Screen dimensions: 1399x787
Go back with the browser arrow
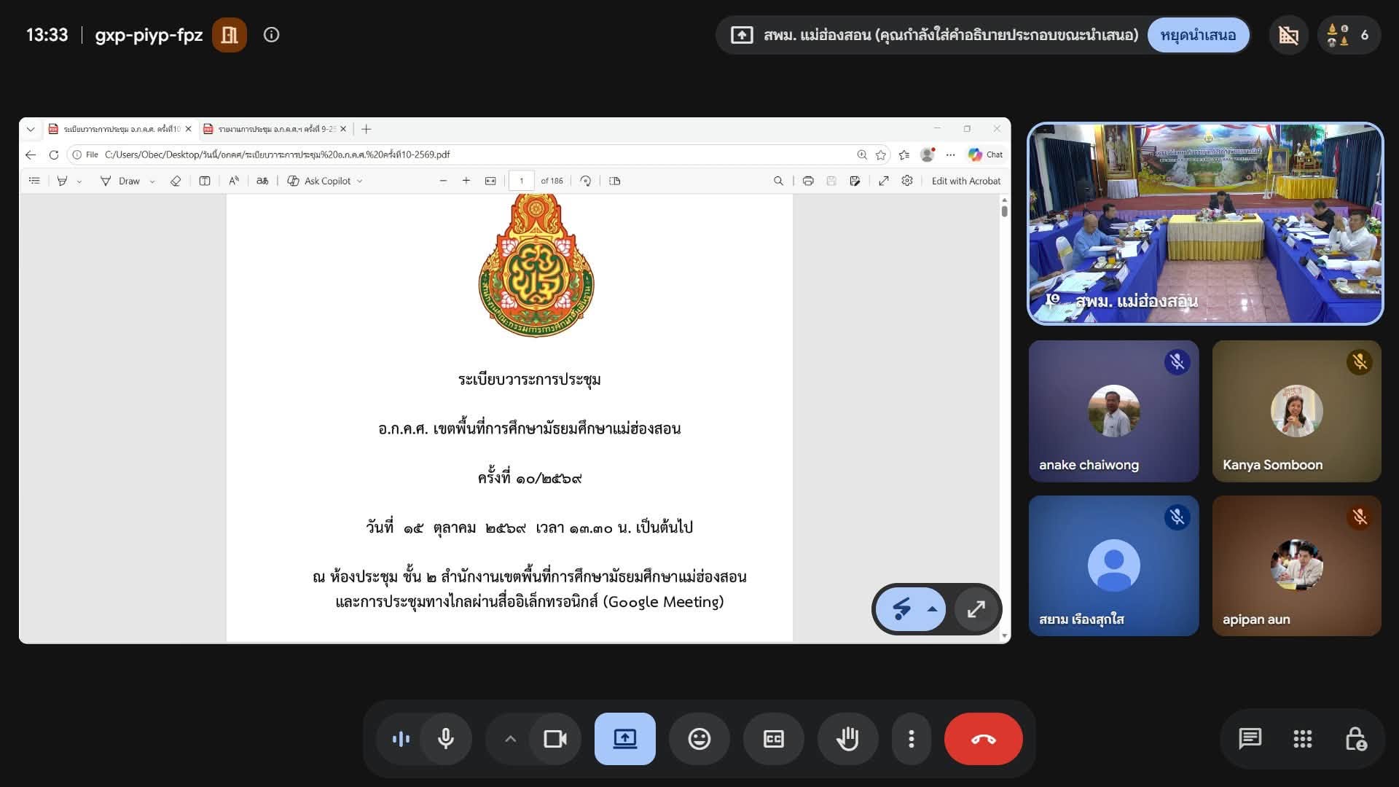[x=31, y=154]
